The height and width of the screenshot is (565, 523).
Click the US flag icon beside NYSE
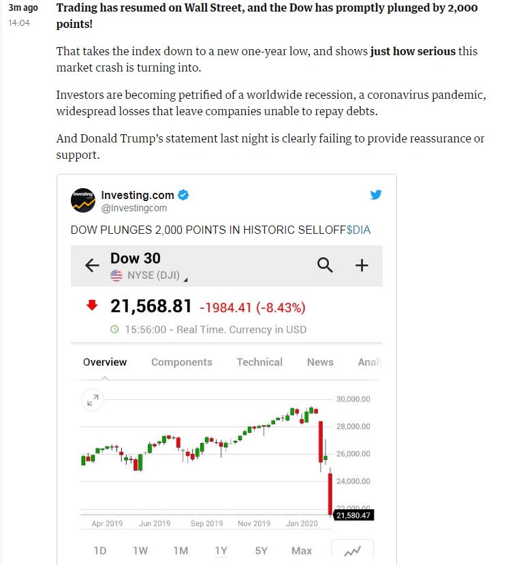pos(116,275)
